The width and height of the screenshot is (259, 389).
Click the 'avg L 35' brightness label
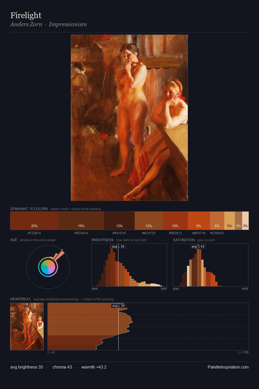[118, 247]
